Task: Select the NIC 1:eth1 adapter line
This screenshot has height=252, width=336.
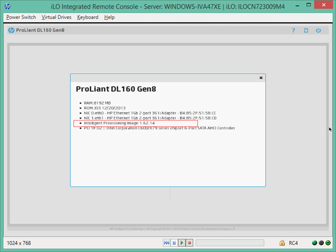Action: coord(150,118)
